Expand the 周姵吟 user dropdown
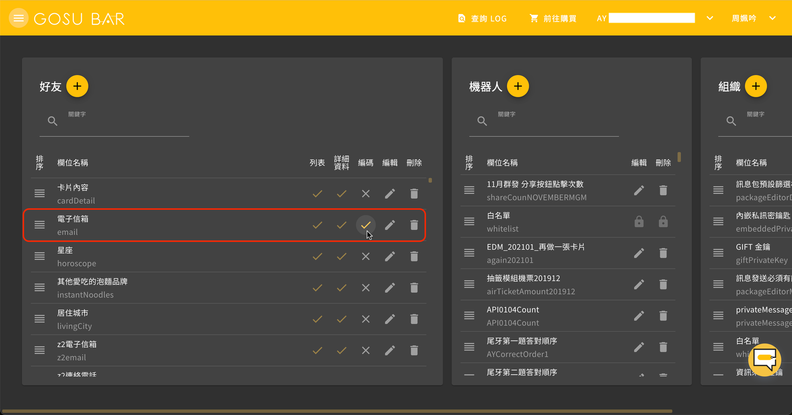792x415 pixels. (773, 18)
